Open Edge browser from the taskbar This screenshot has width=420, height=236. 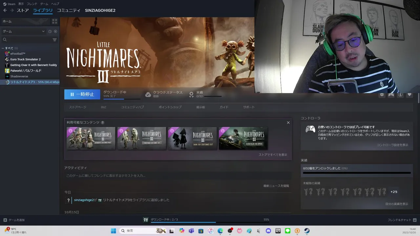[220, 231]
